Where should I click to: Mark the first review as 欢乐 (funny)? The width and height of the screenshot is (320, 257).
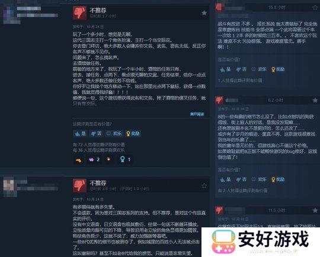(114, 134)
